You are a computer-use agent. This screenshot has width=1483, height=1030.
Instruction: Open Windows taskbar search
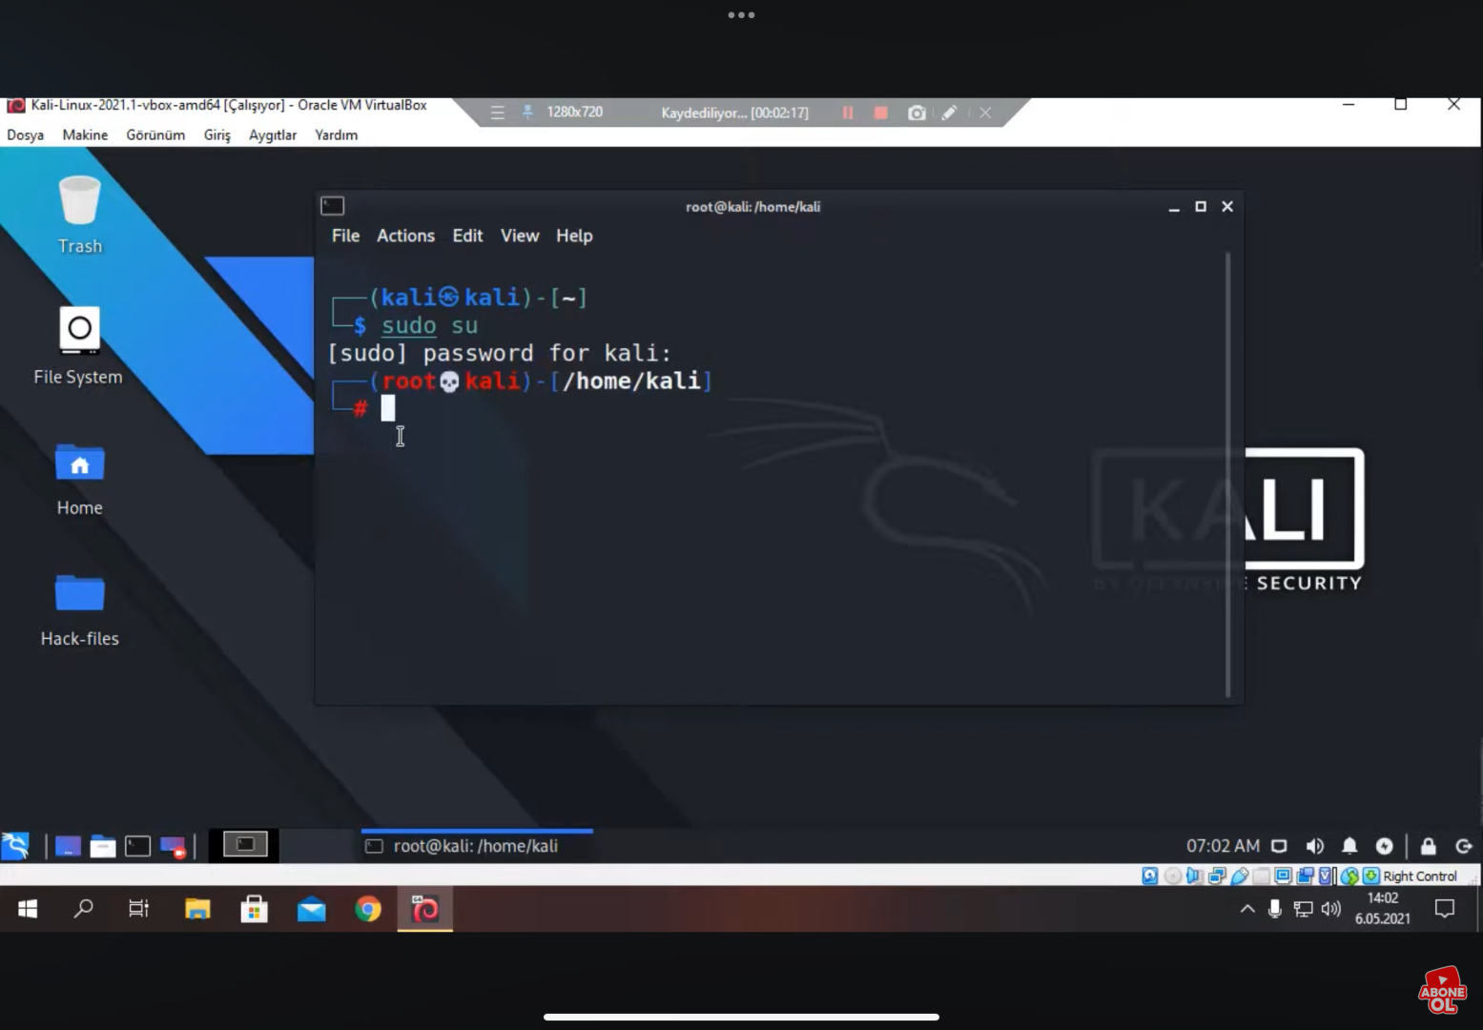point(84,909)
